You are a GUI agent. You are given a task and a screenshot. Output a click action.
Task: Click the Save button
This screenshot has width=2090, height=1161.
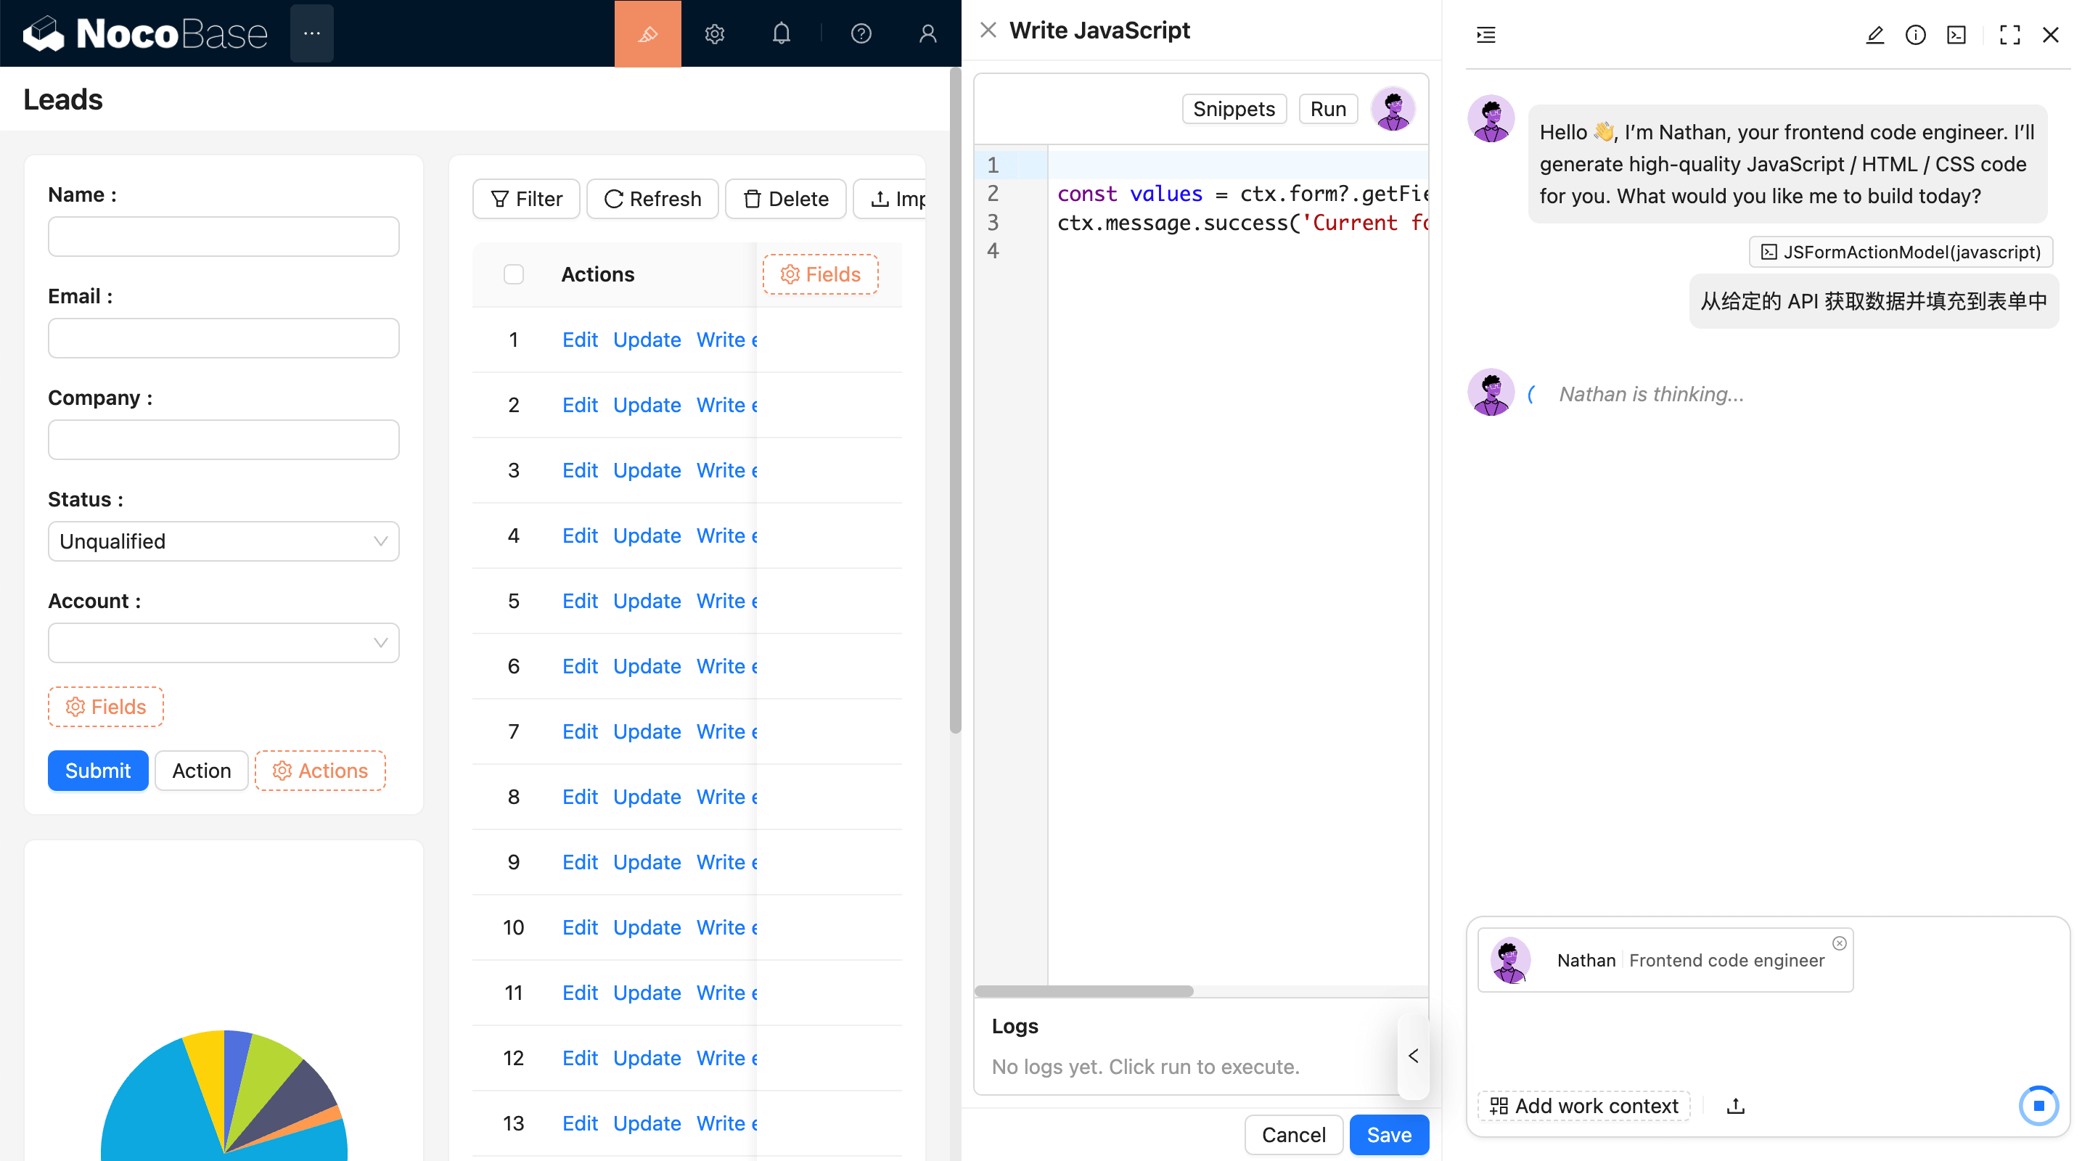[1388, 1134]
